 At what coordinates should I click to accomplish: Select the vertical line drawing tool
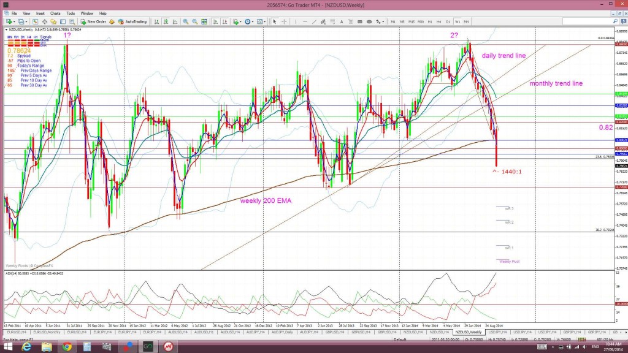coord(296,21)
